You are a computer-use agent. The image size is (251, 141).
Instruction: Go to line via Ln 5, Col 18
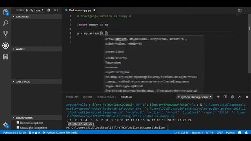(181, 132)
